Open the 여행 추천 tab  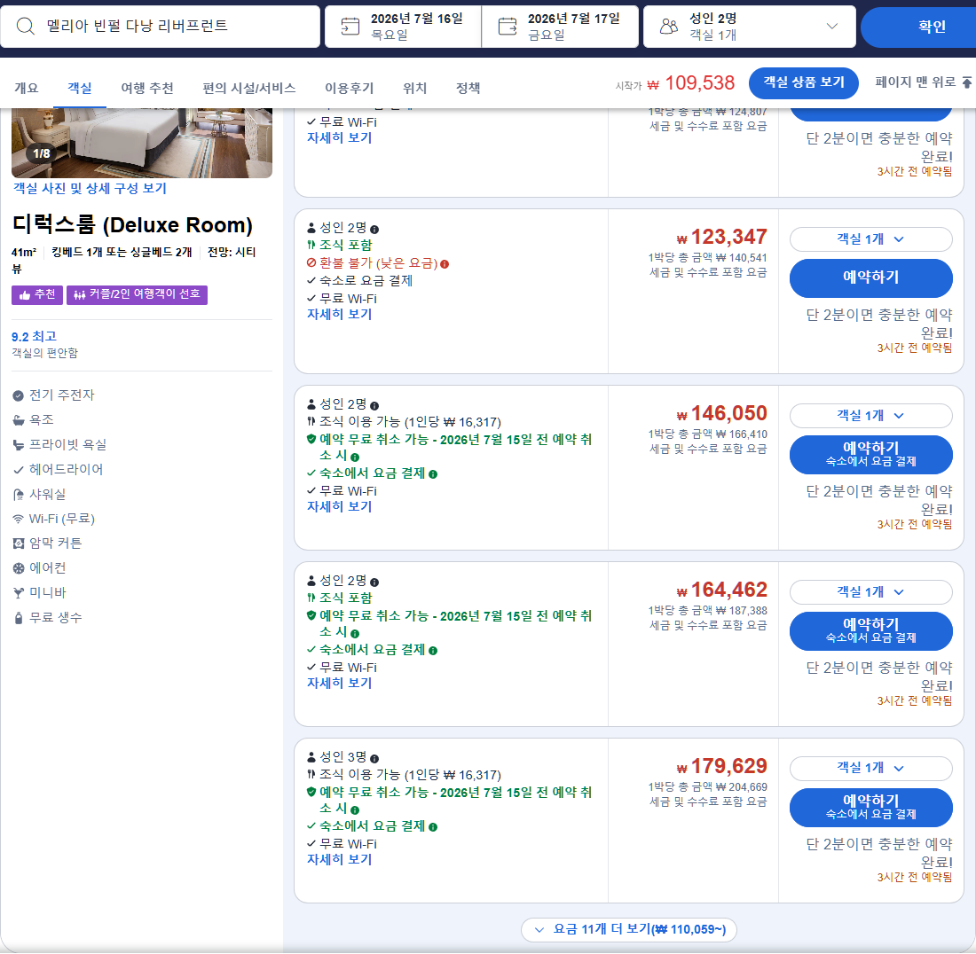(x=147, y=88)
